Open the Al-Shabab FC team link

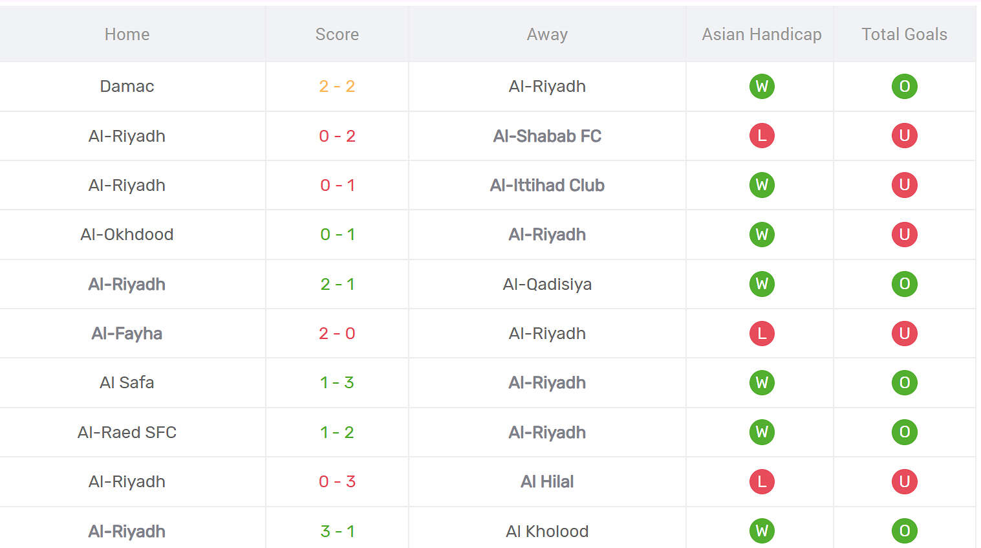(x=547, y=136)
